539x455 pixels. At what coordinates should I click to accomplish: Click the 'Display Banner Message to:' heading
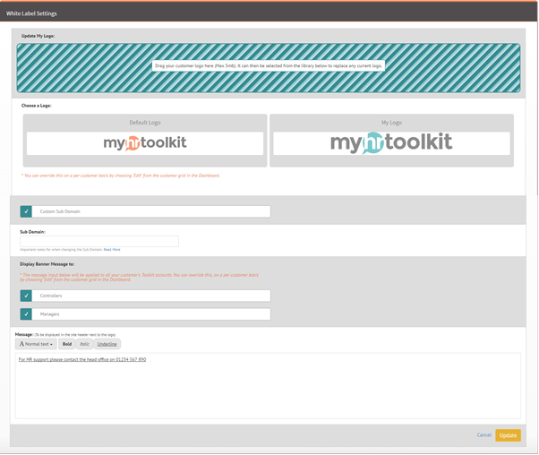click(47, 264)
